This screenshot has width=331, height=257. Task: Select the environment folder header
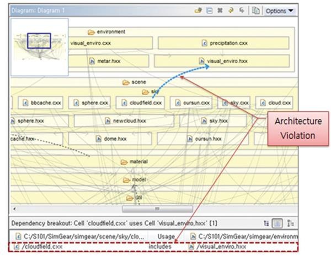coord(106,32)
